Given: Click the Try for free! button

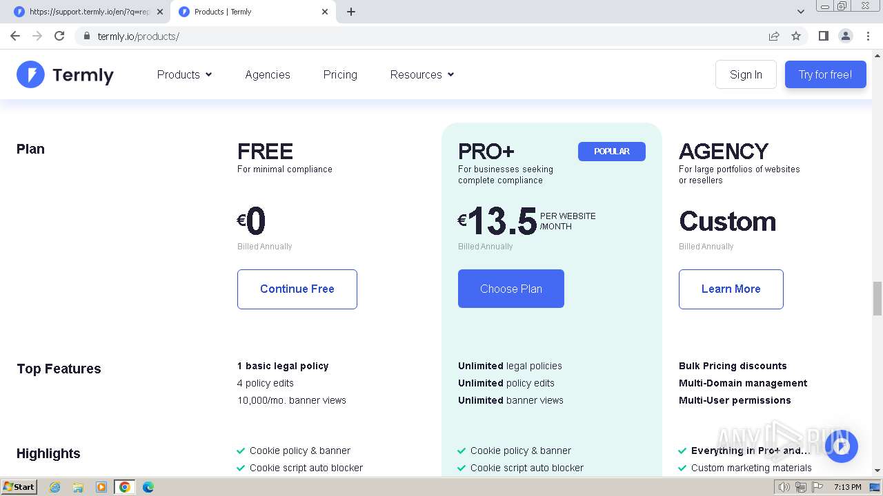Looking at the screenshot, I should (x=825, y=74).
